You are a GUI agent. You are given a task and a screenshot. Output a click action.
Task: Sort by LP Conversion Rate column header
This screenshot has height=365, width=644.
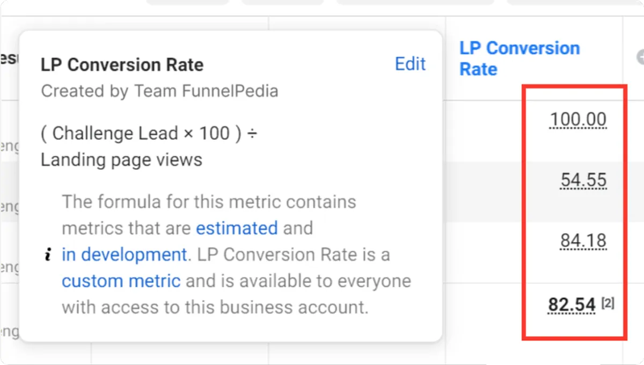519,58
